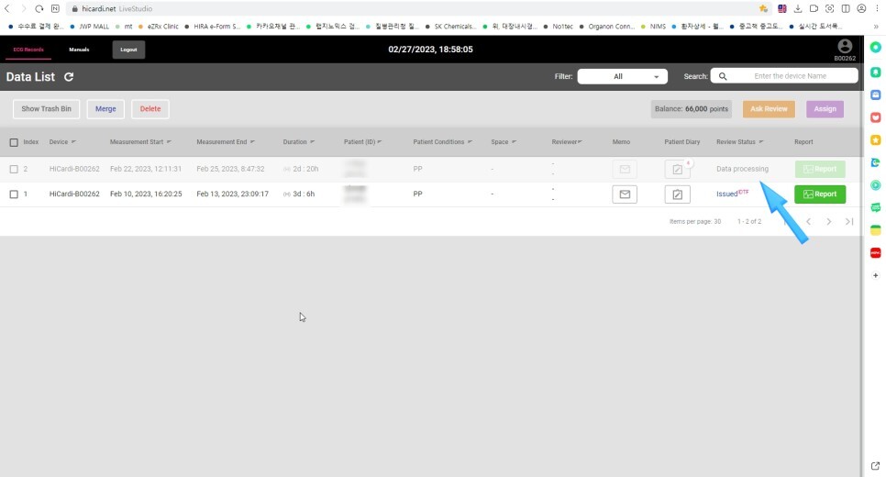Open the browser profile icon
Screen dimensions: 886x477
coord(861,8)
